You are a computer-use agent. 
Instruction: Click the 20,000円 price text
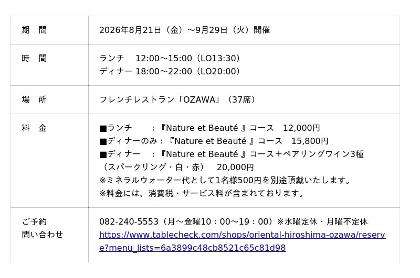tap(235, 167)
